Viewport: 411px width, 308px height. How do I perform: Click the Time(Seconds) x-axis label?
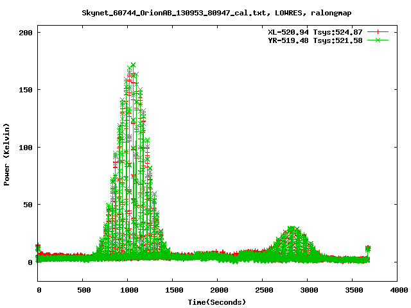(x=217, y=302)
